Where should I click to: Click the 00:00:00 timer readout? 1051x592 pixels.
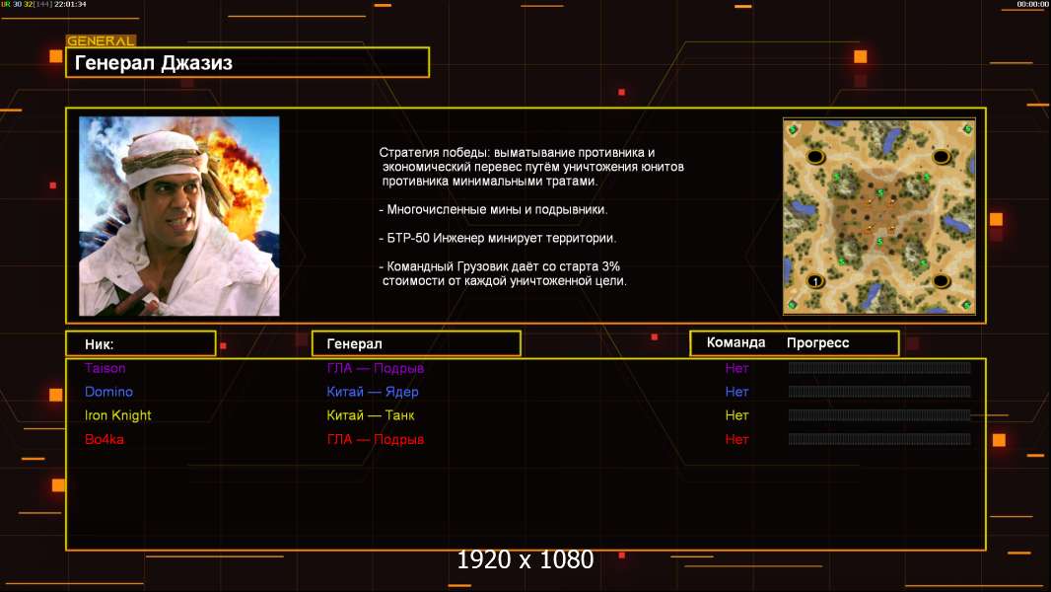[x=1032, y=4]
